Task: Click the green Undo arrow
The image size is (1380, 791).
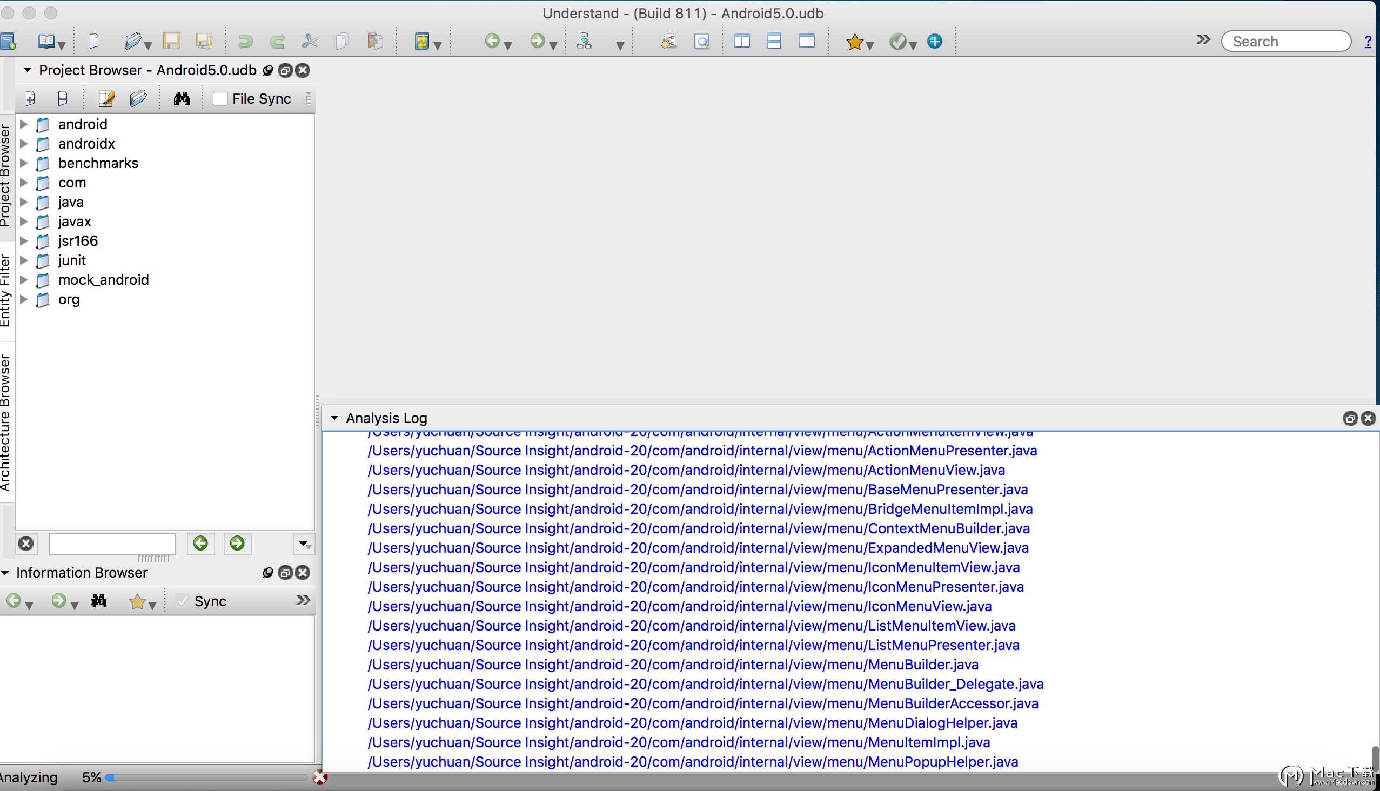Action: pos(245,41)
